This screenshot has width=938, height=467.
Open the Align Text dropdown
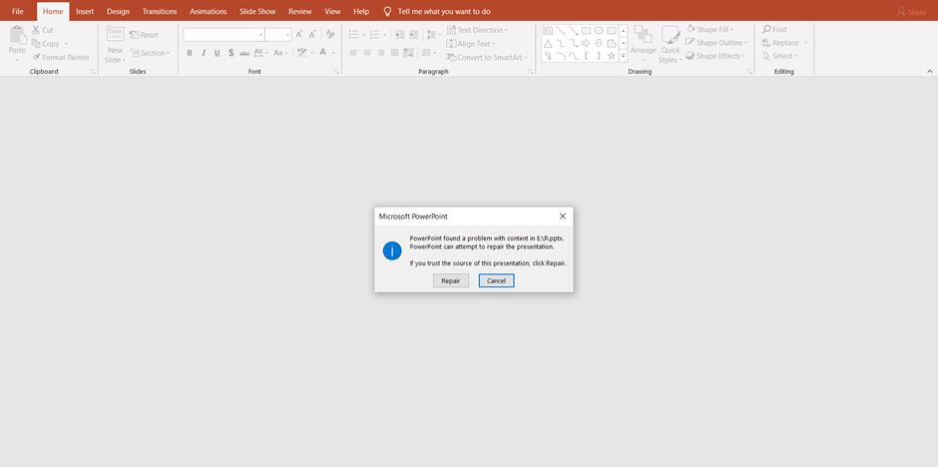click(471, 44)
